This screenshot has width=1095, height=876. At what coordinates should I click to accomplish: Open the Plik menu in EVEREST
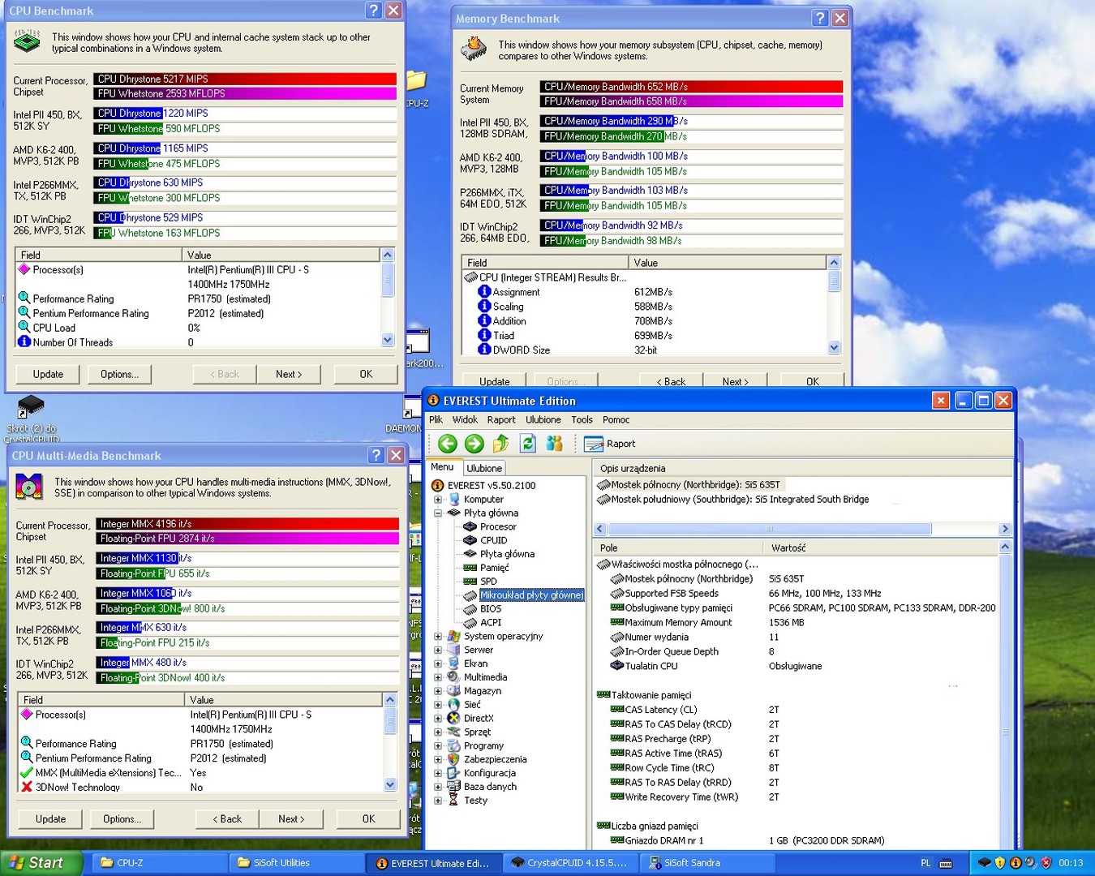coord(436,419)
